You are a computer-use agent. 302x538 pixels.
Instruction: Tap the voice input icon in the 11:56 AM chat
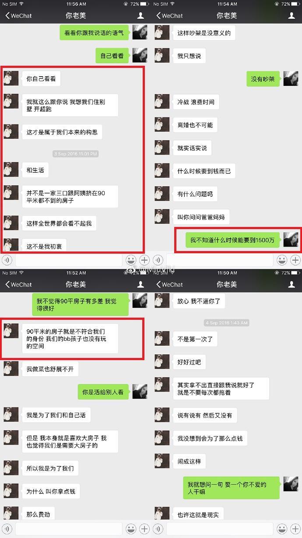pyautogui.click(x=7, y=260)
